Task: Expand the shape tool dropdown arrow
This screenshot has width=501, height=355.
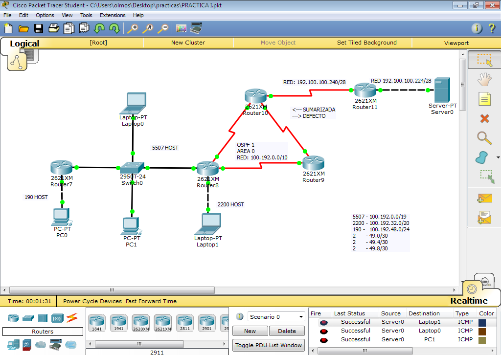Action: (498, 156)
